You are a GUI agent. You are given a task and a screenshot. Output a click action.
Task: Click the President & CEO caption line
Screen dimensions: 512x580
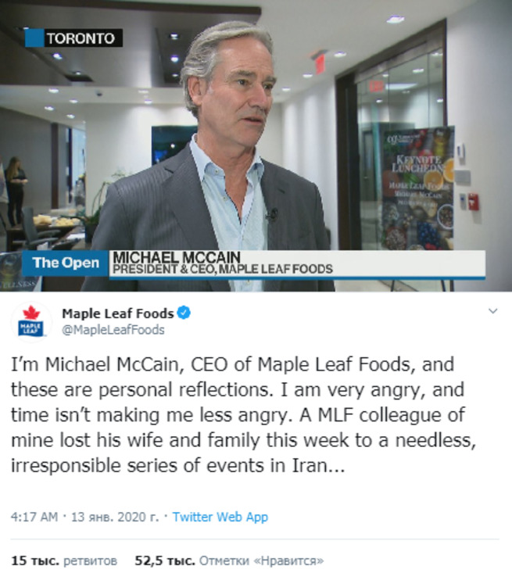[x=222, y=269]
